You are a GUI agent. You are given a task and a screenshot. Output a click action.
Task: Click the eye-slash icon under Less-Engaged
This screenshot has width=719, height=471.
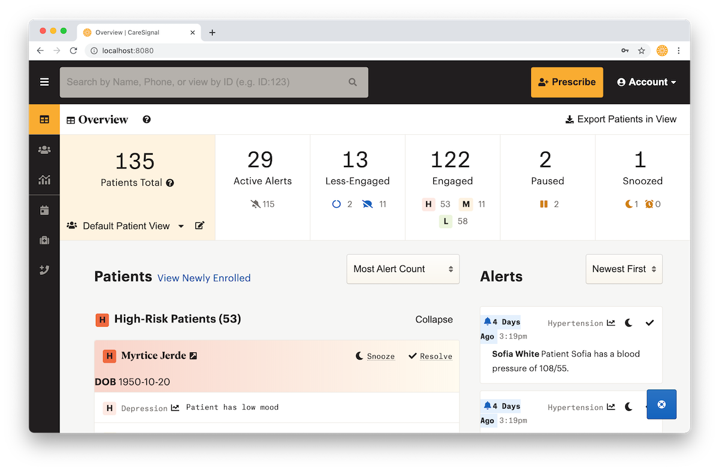(368, 204)
